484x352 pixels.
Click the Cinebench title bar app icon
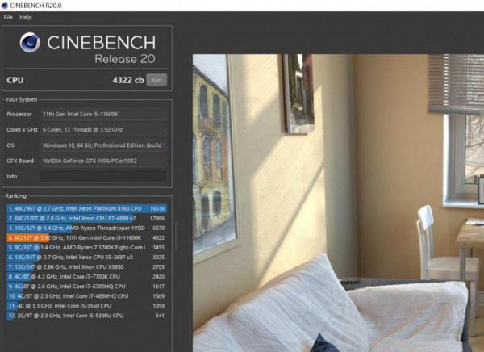click(5, 6)
